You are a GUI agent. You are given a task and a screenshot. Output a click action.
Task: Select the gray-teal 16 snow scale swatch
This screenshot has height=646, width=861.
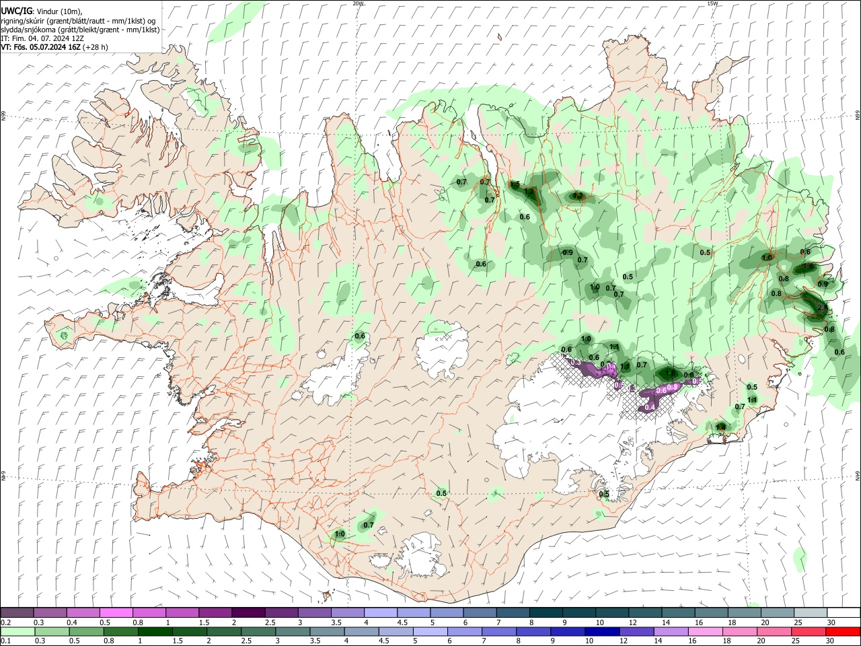[710, 612]
